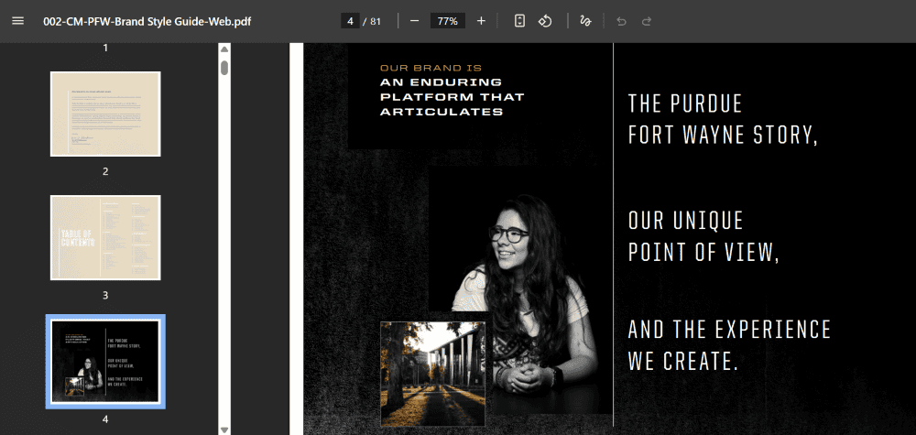Open page 2 thumbnail
Image resolution: width=916 pixels, height=435 pixels.
(x=105, y=114)
